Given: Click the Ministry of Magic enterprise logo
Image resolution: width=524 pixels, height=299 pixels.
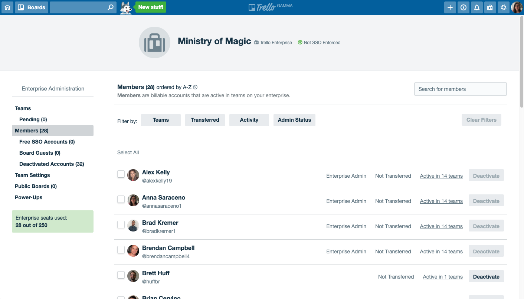Looking at the screenshot, I should pyautogui.click(x=154, y=43).
